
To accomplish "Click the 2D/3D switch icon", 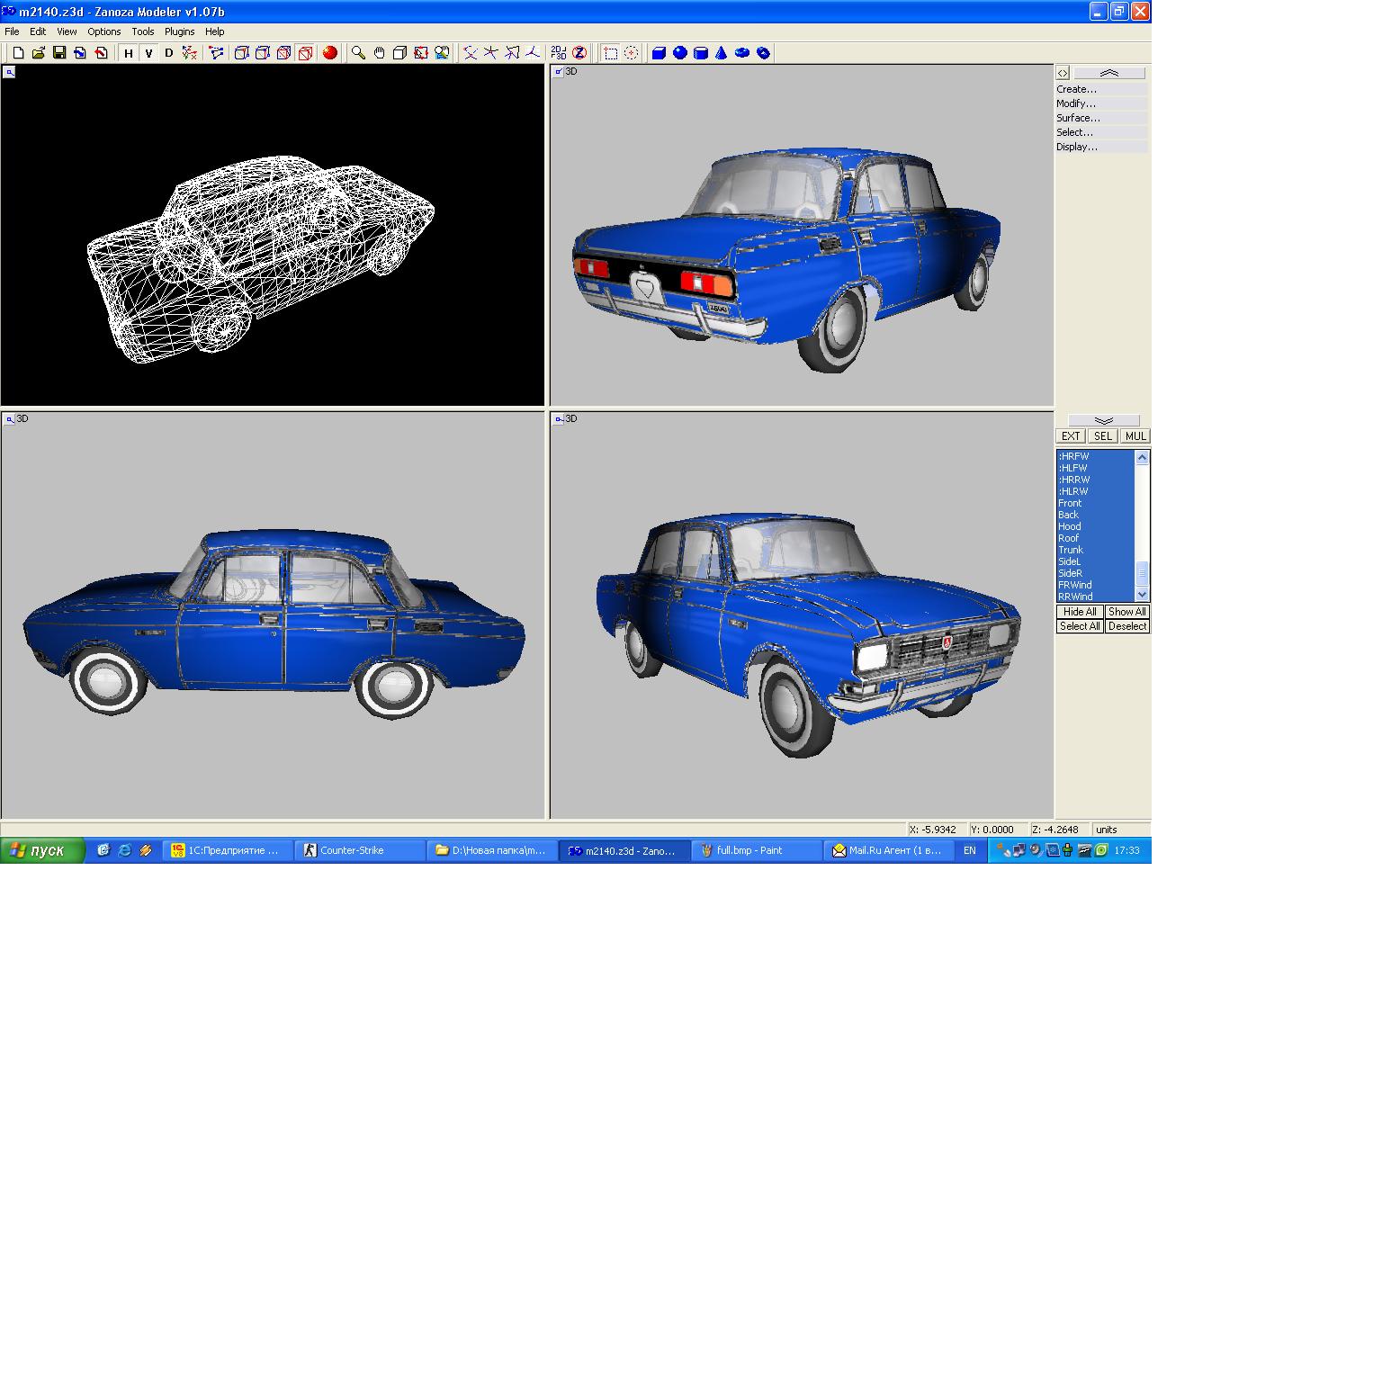I will 558,53.
